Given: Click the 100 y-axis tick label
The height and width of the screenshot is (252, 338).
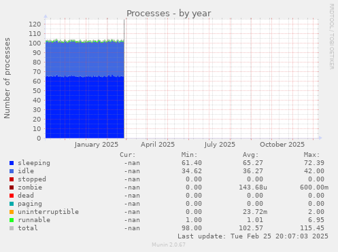Looking at the screenshot, I should click(x=35, y=43).
